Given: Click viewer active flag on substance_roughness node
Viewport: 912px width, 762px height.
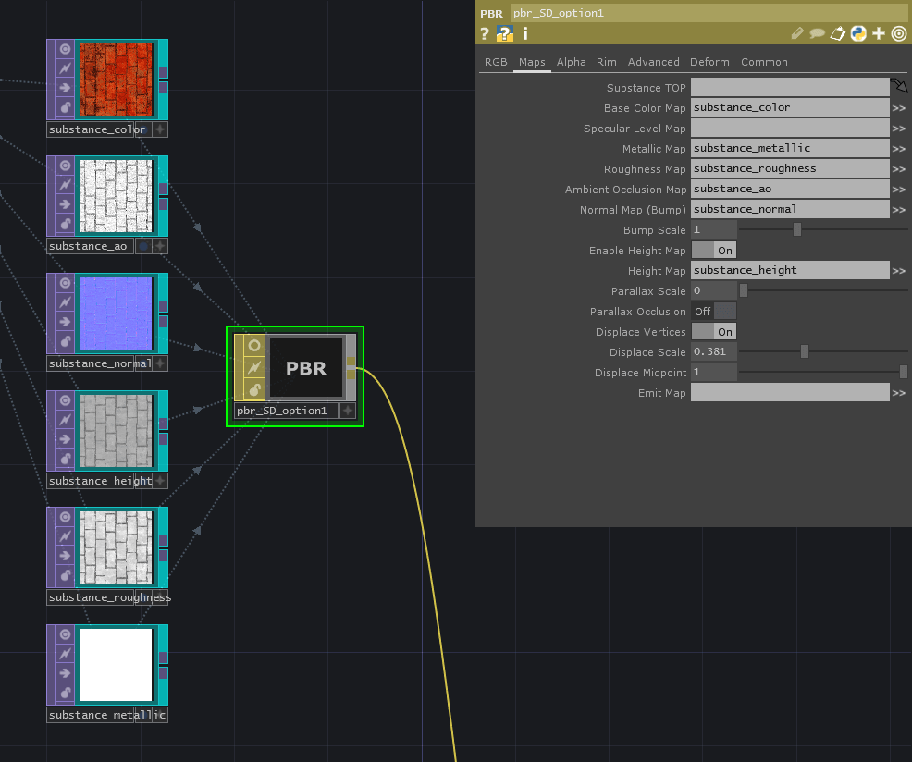Looking at the screenshot, I should (x=65, y=517).
